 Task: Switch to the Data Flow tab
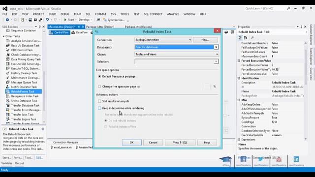tap(80, 32)
